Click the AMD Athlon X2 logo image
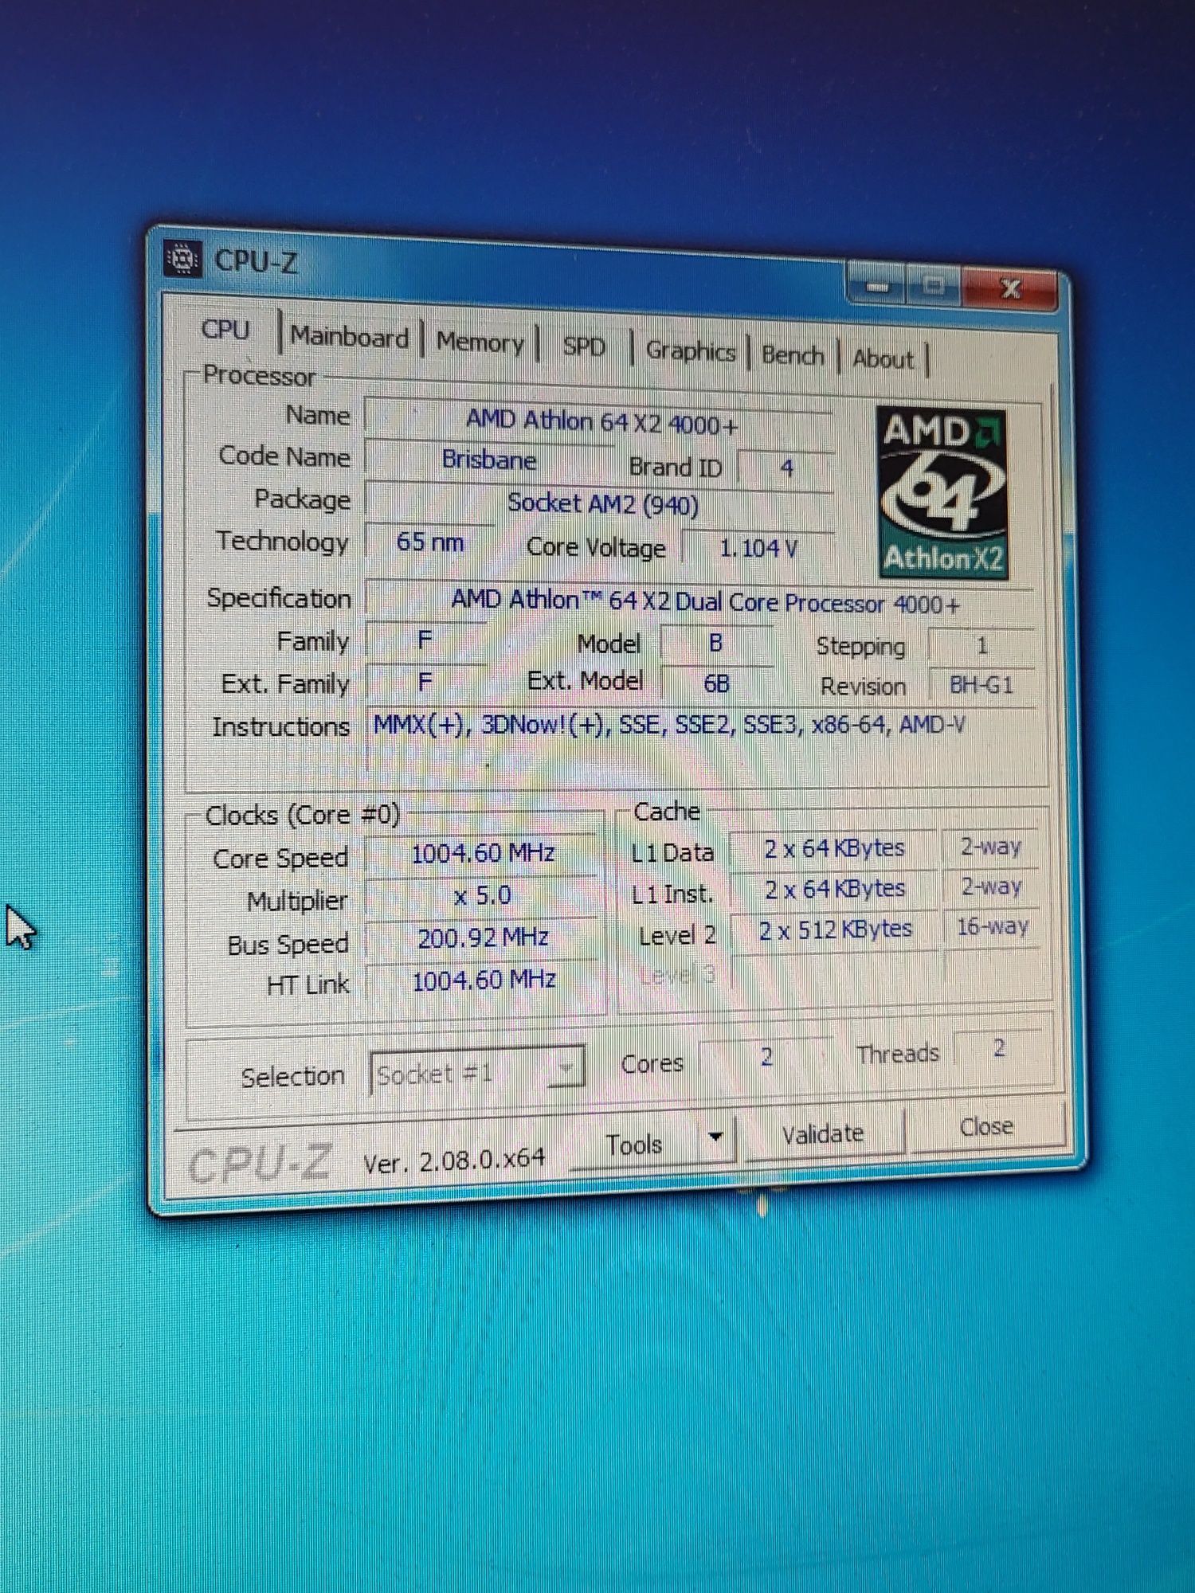Screen dimensions: 1195x1593 (x=942, y=493)
